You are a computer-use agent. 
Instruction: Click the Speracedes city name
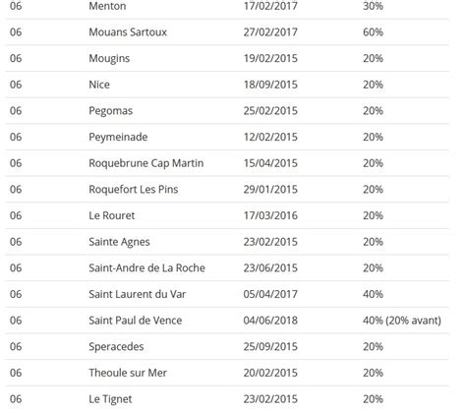(x=116, y=346)
